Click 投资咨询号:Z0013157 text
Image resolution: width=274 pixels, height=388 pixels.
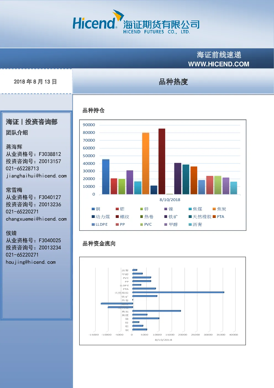click(33, 161)
